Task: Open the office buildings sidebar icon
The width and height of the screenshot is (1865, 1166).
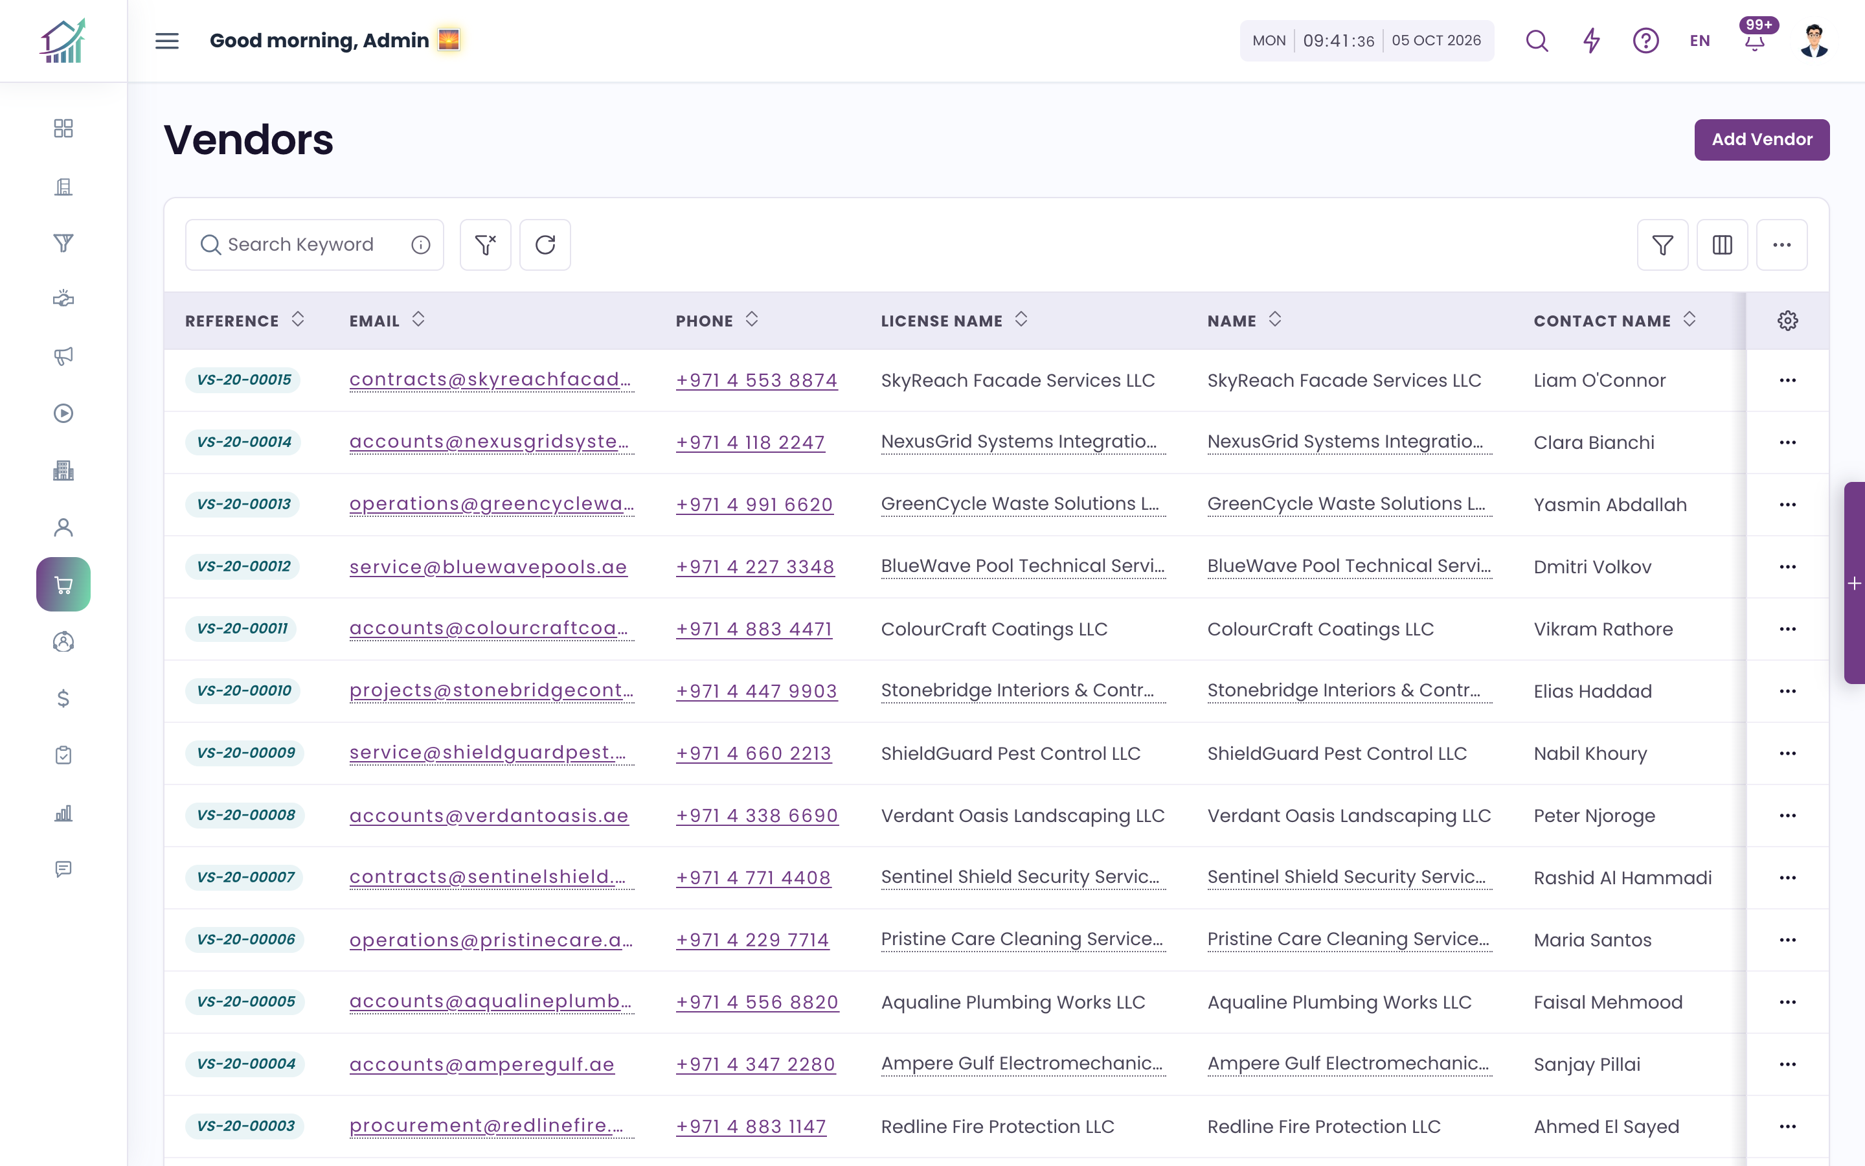Action: tap(63, 470)
